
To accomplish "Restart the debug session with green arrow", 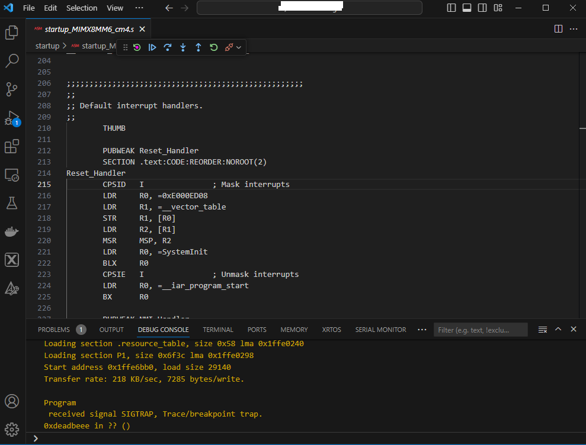I will 214,47.
